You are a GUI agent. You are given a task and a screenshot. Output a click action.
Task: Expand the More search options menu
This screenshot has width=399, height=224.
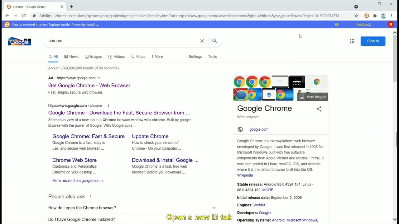point(157,57)
